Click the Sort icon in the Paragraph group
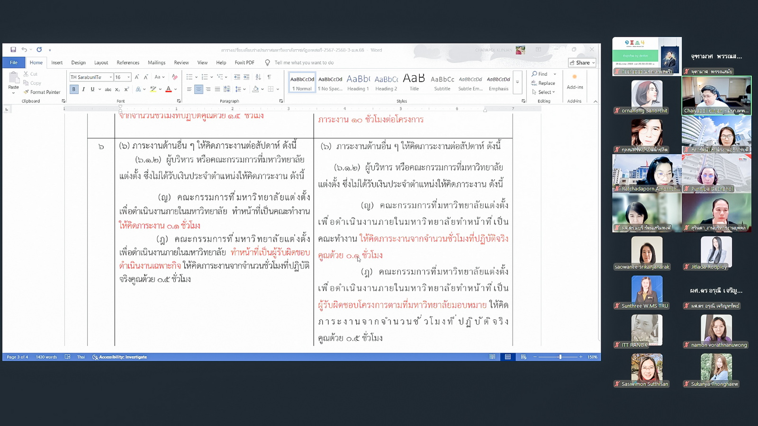Screen dimensions: 758x426 click(258, 77)
